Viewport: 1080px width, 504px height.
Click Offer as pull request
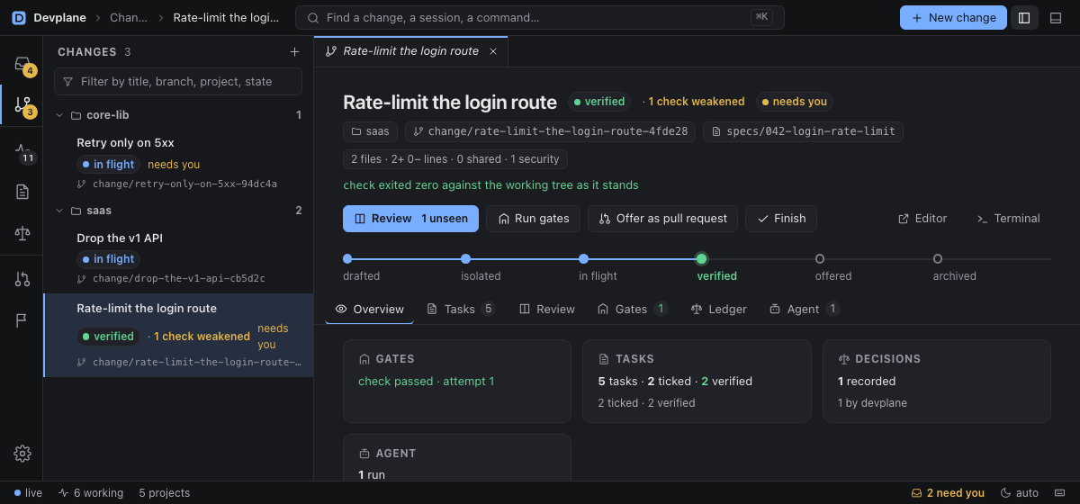coord(662,219)
